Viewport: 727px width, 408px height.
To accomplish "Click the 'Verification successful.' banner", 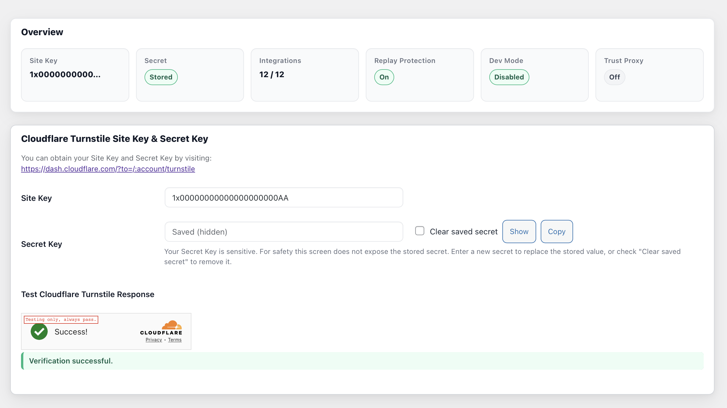I will pos(71,361).
